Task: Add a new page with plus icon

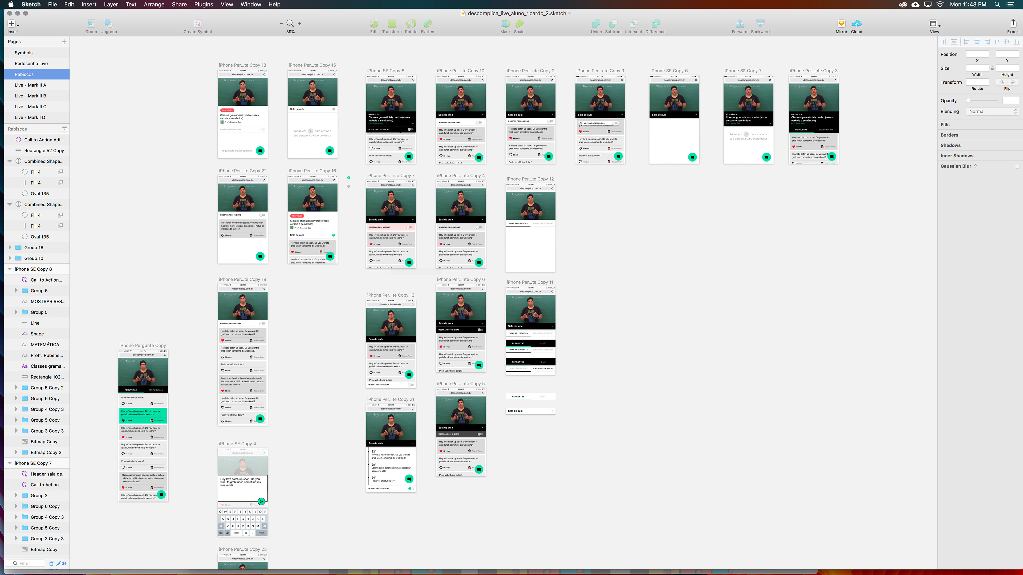Action: tap(64, 42)
